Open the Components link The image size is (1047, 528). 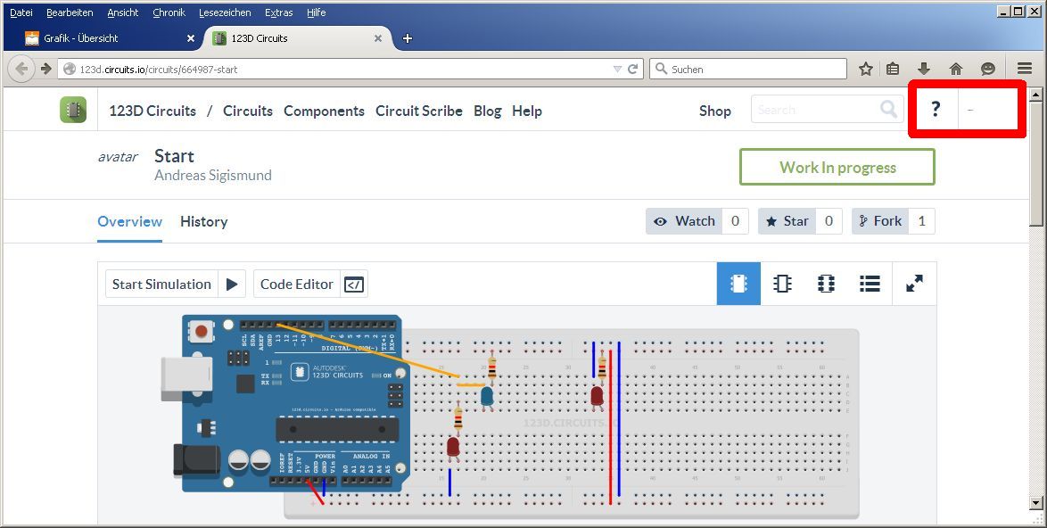[x=324, y=111]
